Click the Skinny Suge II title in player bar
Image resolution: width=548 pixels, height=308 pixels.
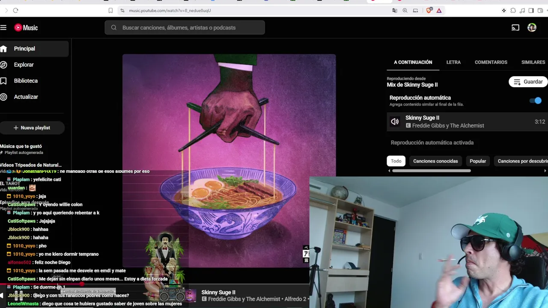tap(218, 293)
